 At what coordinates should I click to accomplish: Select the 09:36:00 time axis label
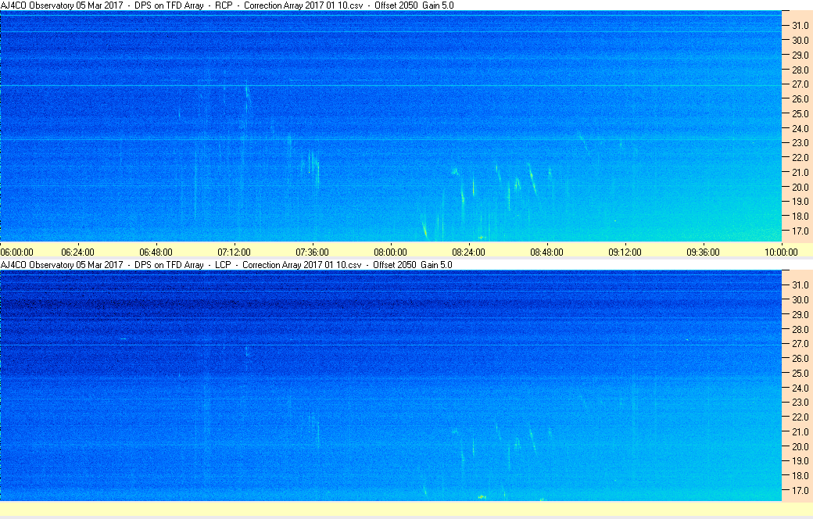(703, 252)
